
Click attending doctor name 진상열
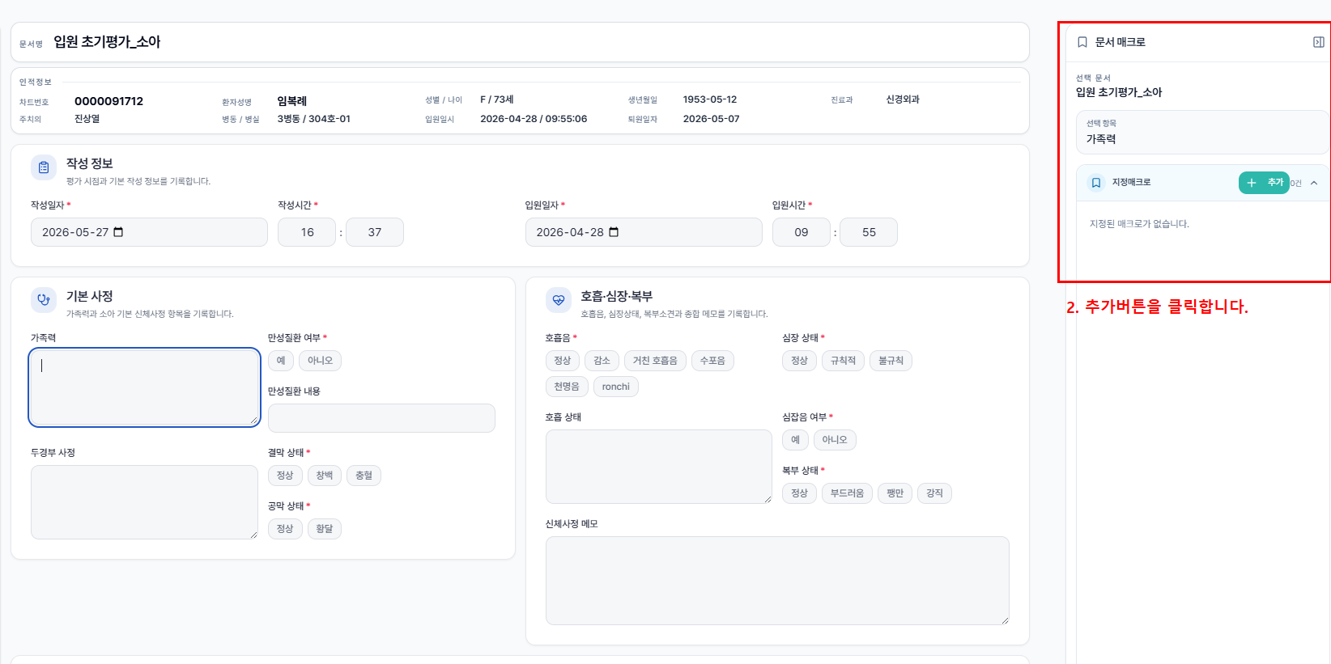(87, 119)
